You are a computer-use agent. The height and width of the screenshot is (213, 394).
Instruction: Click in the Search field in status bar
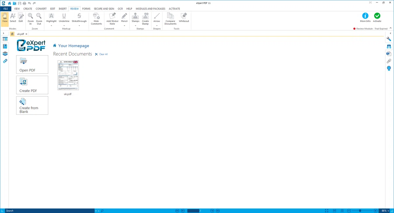click(50, 211)
